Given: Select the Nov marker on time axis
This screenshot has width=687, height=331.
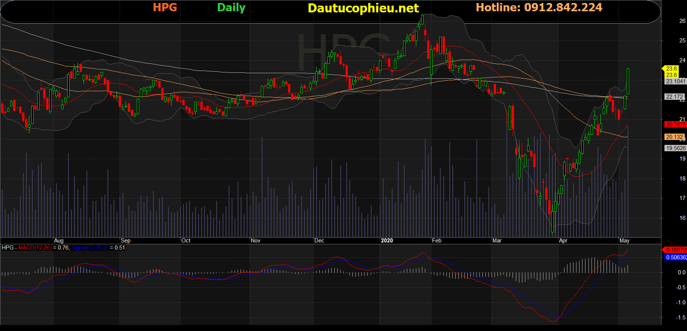Looking at the screenshot, I should pyautogui.click(x=255, y=241).
